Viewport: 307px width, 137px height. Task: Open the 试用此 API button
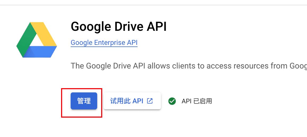coord(132,101)
